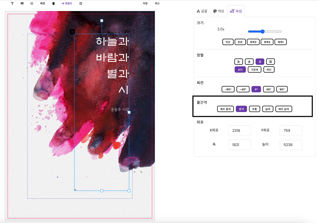Set rotation to -45°
319x223 pixels.
click(x=243, y=89)
